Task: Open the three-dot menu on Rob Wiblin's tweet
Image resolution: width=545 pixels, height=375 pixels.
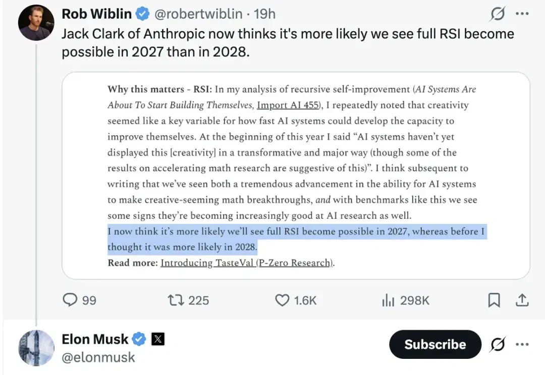Action: point(522,14)
